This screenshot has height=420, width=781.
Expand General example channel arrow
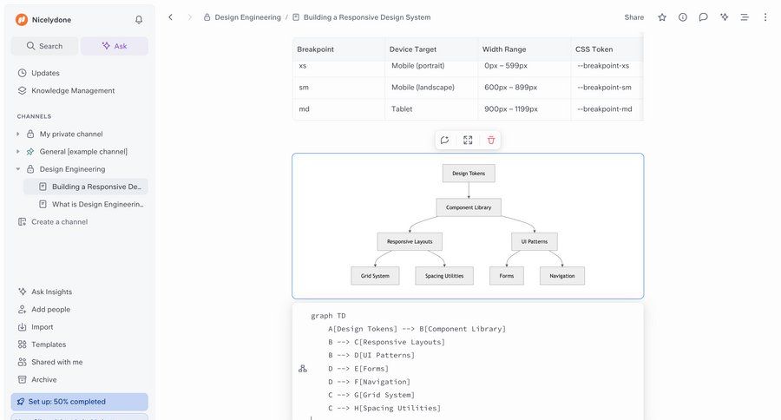click(x=18, y=152)
